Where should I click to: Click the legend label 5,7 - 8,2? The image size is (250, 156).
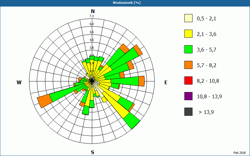tap(207, 66)
